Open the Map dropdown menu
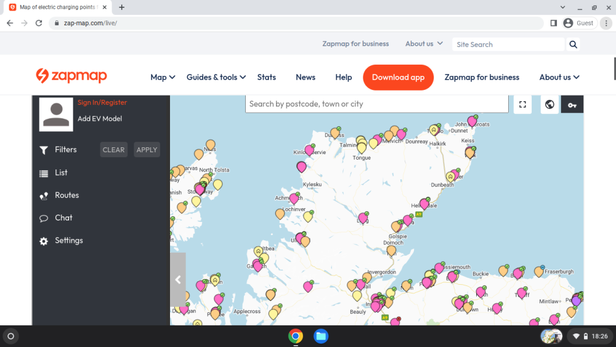 click(x=163, y=78)
